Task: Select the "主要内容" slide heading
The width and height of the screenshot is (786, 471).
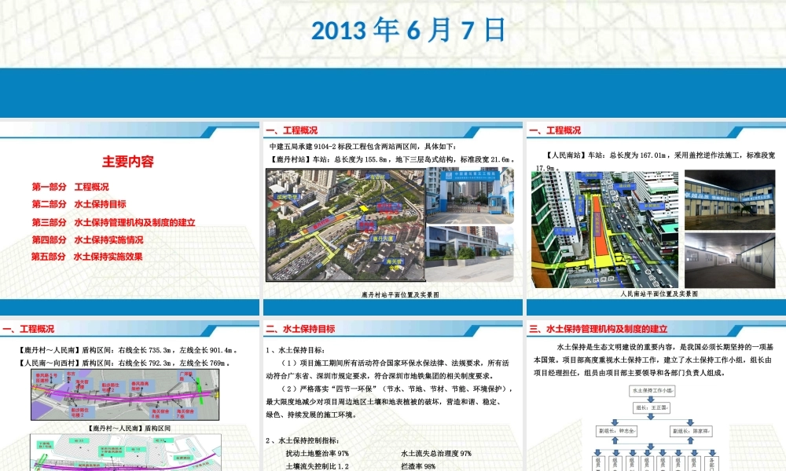Action: coord(127,161)
